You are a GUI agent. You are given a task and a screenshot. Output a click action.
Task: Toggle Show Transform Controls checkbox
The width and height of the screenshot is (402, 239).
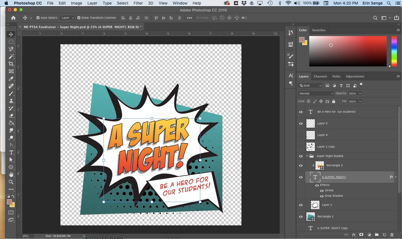79,18
